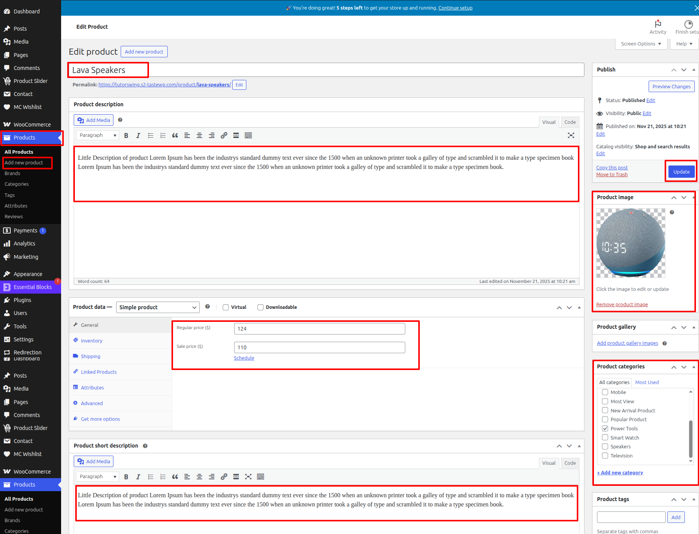
Task: Click the Regular price input field
Action: click(319, 329)
